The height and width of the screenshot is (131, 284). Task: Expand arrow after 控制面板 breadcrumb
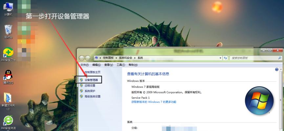coord(116,58)
